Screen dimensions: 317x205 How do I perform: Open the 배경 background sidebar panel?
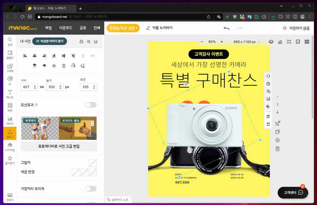click(10, 107)
